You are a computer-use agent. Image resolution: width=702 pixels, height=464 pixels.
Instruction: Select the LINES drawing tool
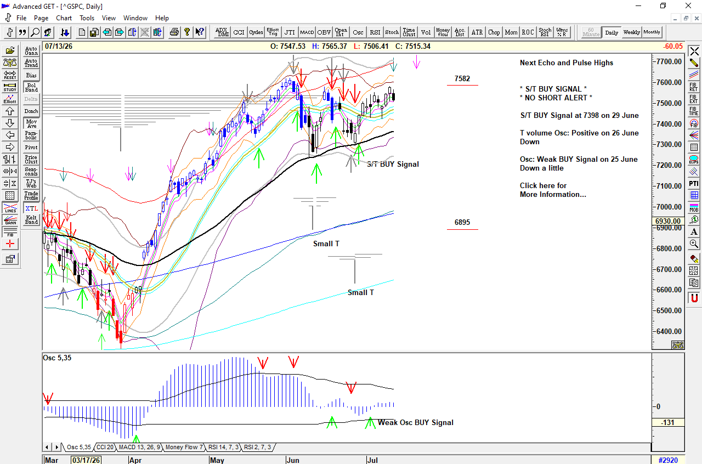[10, 208]
